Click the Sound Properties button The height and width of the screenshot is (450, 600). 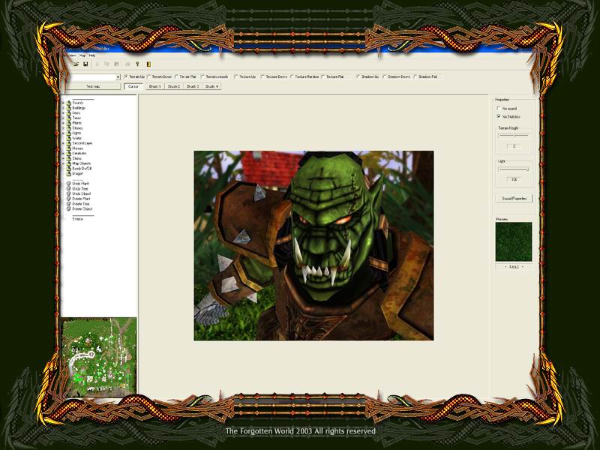[514, 199]
